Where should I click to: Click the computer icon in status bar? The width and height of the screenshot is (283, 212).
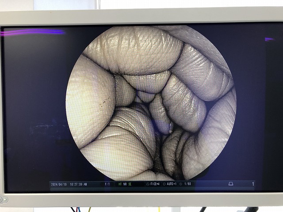(231, 184)
